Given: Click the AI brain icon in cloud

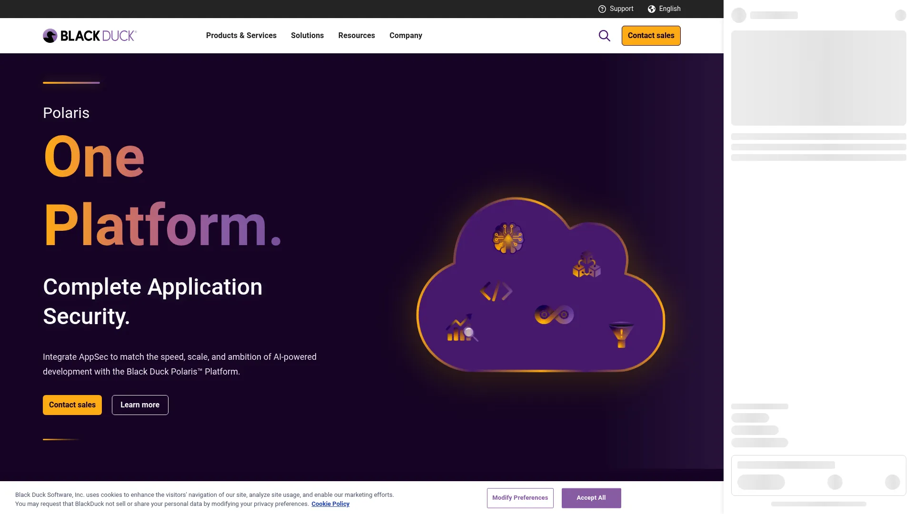Looking at the screenshot, I should 508,238.
